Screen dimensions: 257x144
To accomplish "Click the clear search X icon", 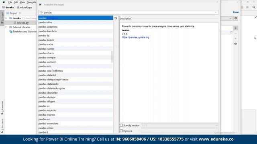I will click(x=216, y=12).
